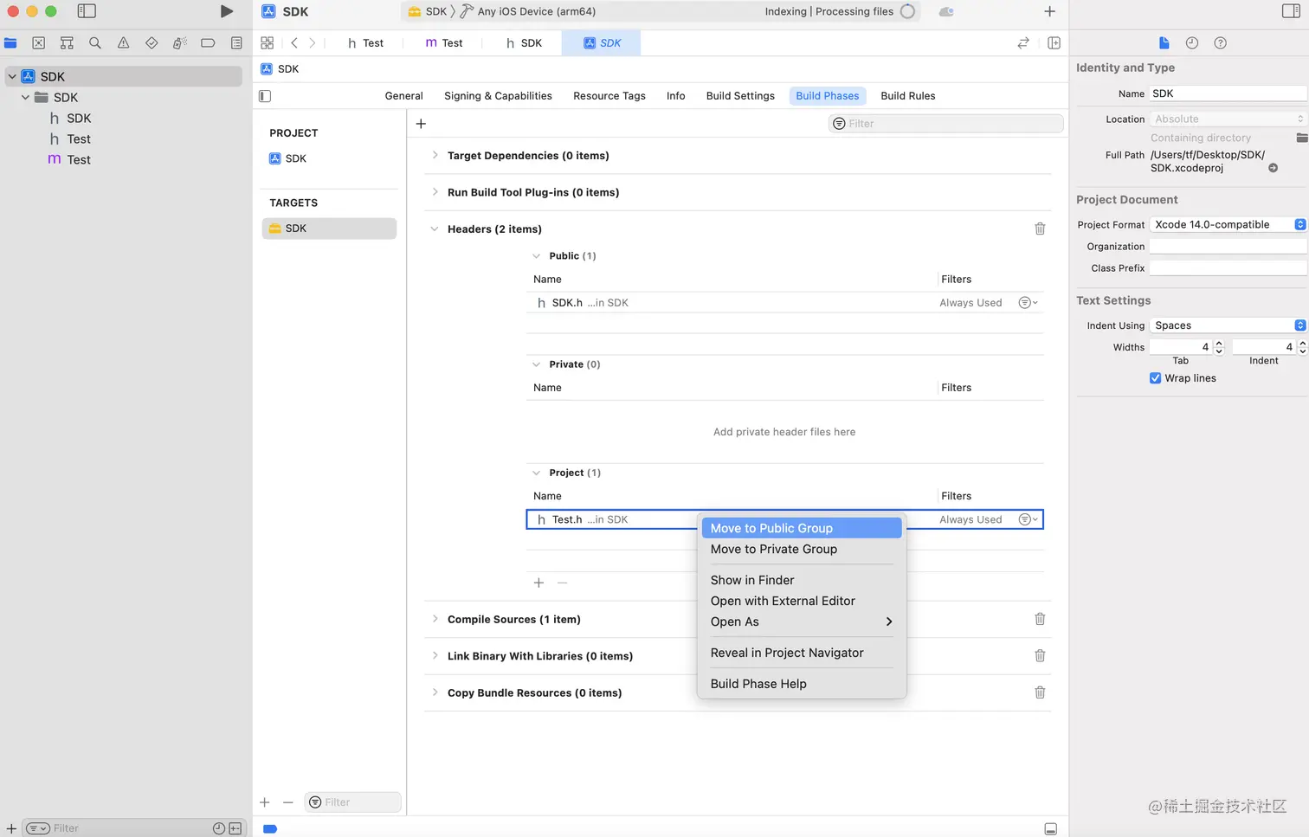Toggle the right inspector panel
1309x837 pixels.
[x=1291, y=11]
